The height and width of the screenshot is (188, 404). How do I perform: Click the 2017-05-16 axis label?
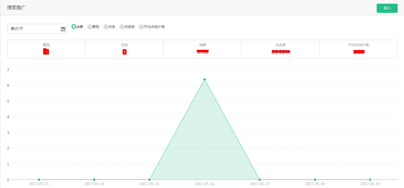tap(204, 184)
